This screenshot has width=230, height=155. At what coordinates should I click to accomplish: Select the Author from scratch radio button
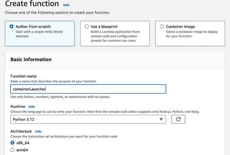[x=12, y=26]
